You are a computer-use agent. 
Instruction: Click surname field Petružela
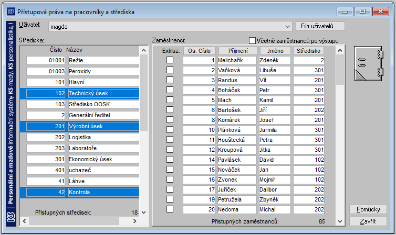coord(237,199)
